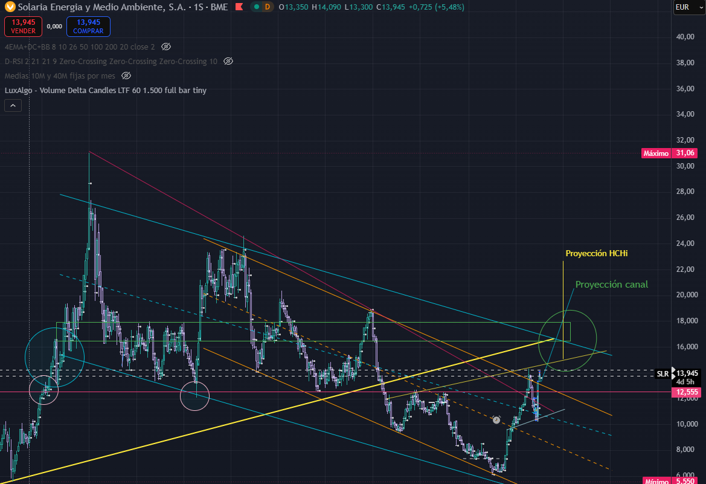706x484 pixels.
Task: Unhide Medias 10M y 40M indicator eye
Action: 126,76
